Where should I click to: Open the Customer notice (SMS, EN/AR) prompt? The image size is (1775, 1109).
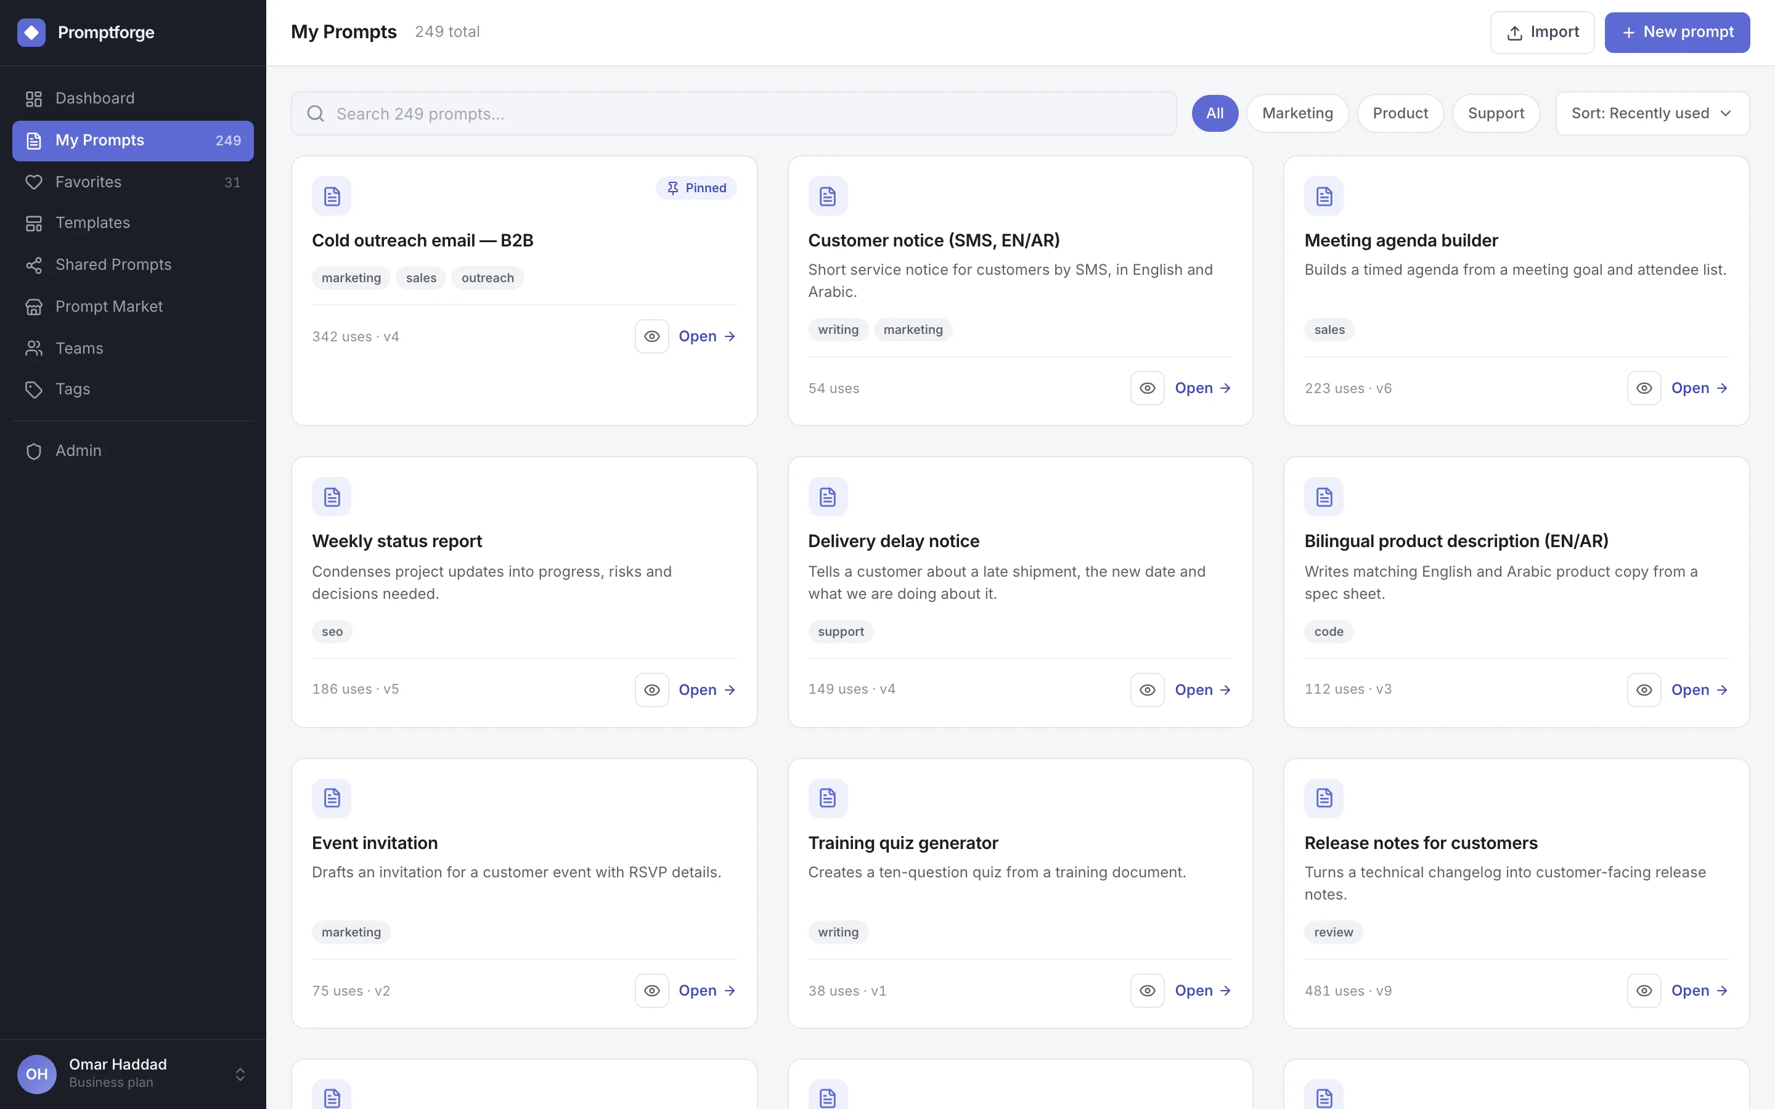click(x=1203, y=389)
